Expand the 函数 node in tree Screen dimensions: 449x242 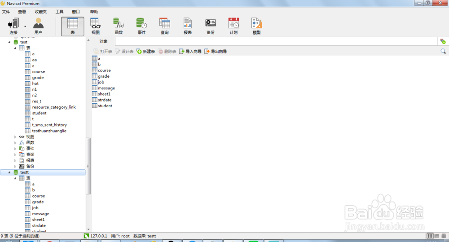15,143
